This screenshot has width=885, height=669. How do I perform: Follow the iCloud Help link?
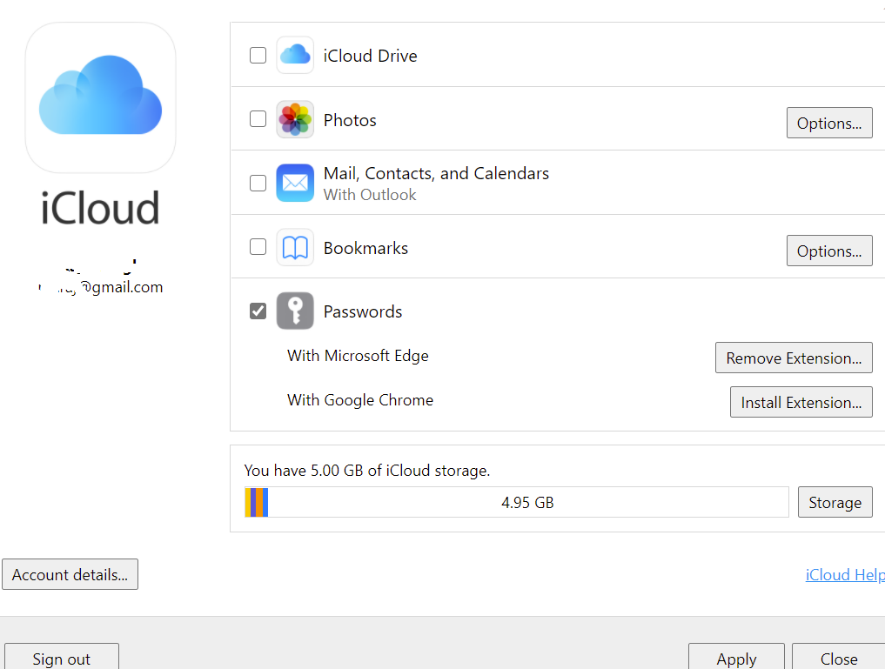pyautogui.click(x=845, y=575)
